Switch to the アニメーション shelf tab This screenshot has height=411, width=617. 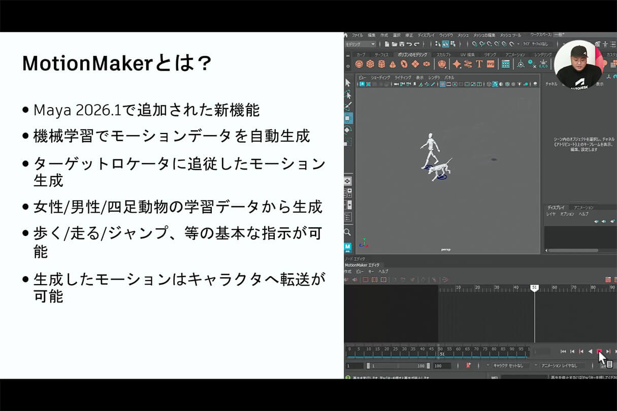(515, 54)
